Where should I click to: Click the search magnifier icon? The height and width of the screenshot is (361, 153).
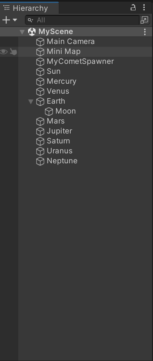[x=30, y=20]
